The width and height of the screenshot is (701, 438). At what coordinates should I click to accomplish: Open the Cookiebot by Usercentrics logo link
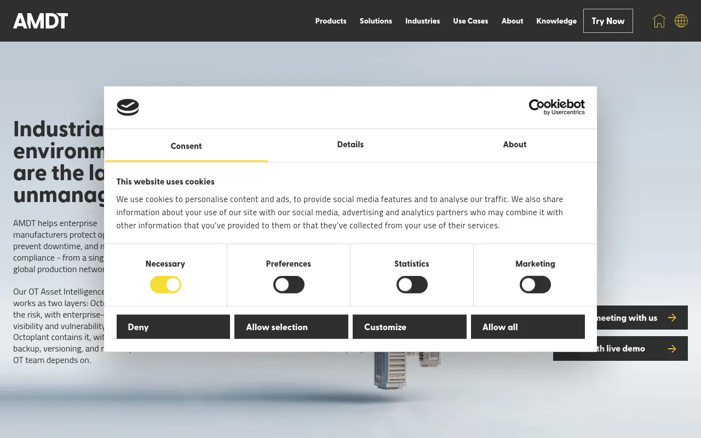click(x=556, y=107)
